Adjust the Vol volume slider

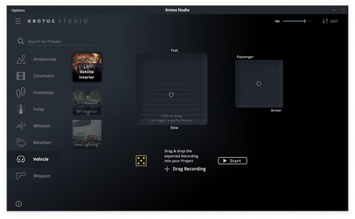297,21
